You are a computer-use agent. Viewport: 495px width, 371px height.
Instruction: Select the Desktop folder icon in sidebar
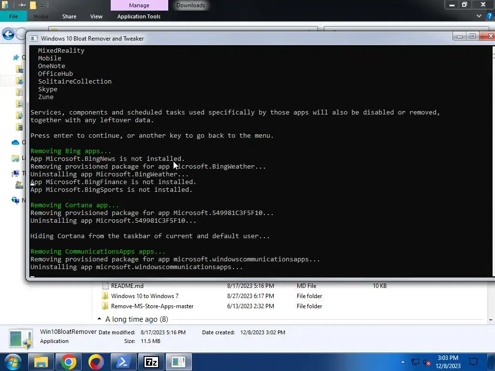point(19,69)
